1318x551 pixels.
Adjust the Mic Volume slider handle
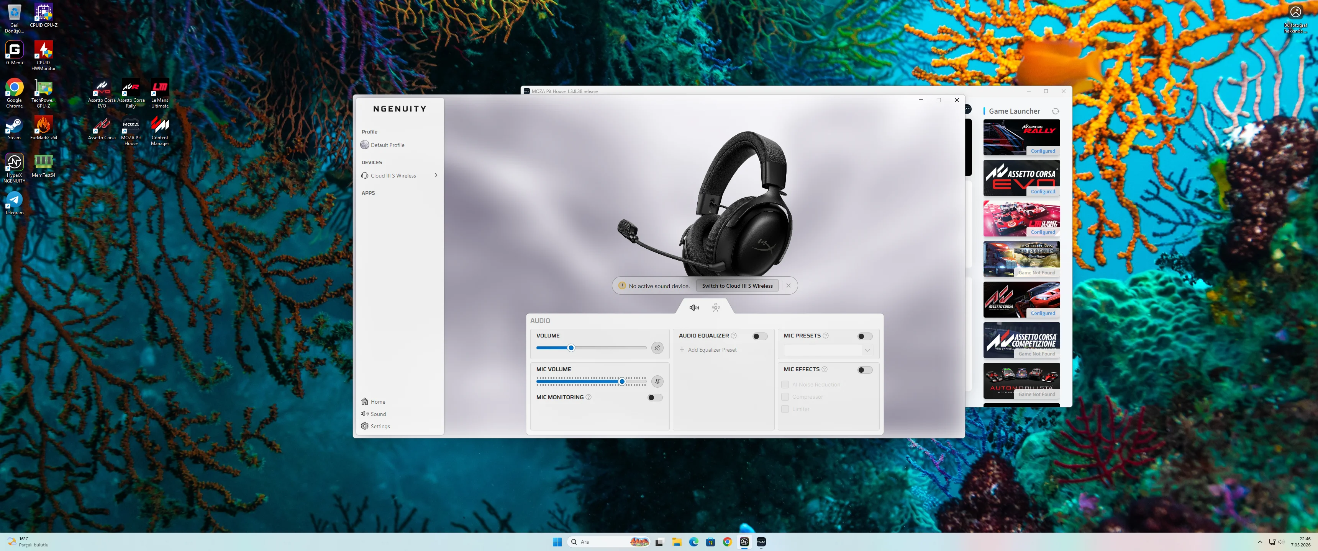(622, 381)
